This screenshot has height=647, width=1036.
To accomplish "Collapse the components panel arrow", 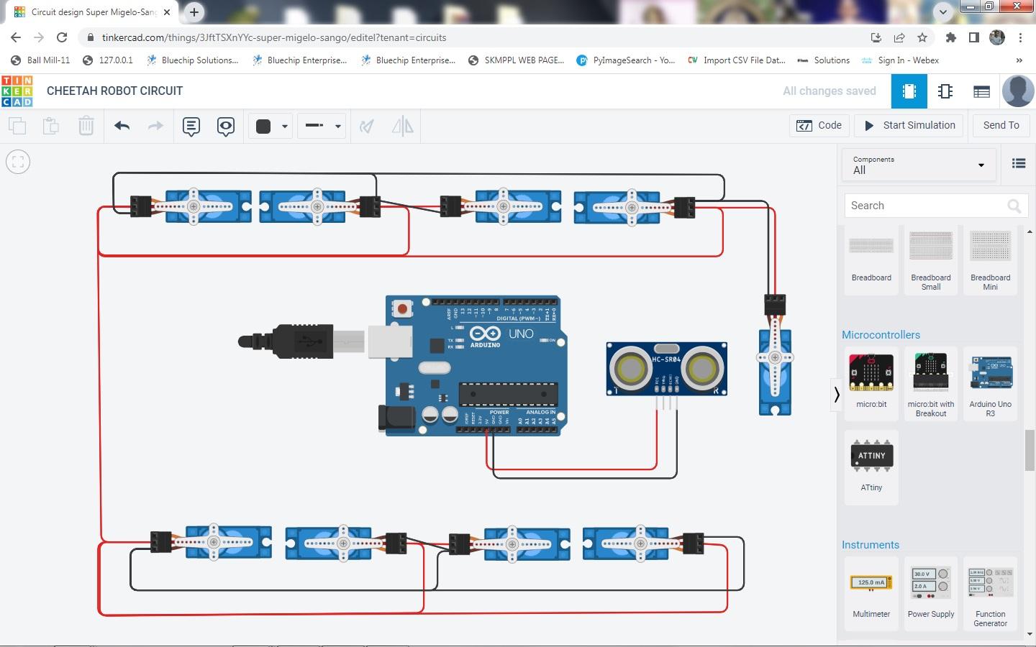I will tap(837, 395).
